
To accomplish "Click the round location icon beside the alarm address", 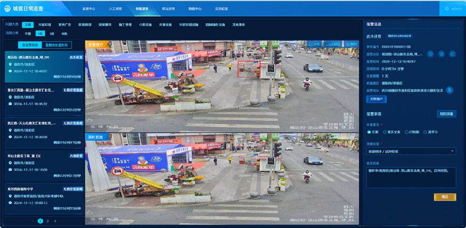I will pos(449,90).
